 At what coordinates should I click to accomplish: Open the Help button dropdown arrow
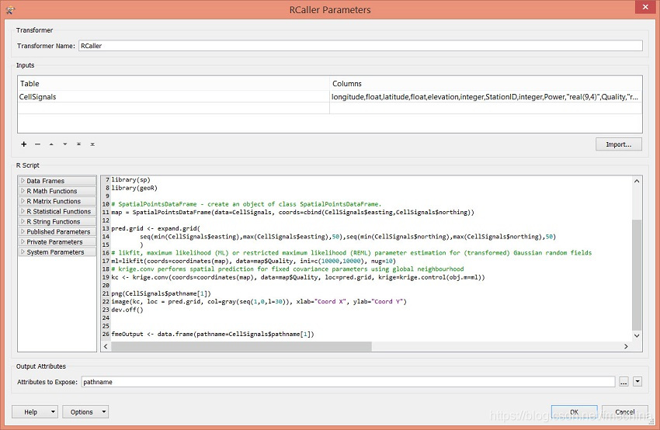click(x=53, y=411)
